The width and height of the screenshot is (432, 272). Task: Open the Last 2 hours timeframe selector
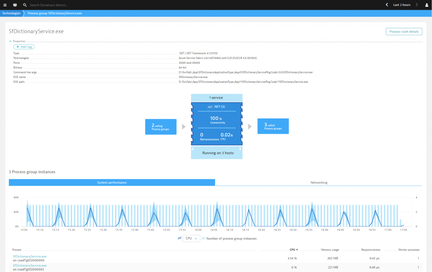pos(402,5)
